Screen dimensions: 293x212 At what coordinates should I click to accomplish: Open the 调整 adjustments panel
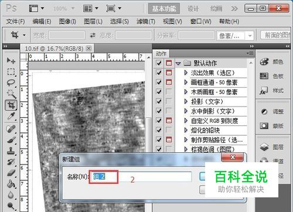[272, 112]
